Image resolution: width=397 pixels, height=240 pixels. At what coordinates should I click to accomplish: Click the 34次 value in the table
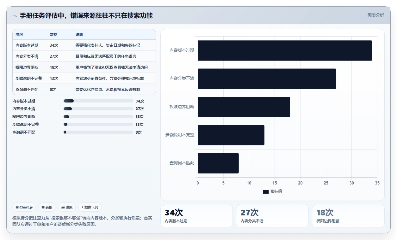pyautogui.click(x=54, y=45)
